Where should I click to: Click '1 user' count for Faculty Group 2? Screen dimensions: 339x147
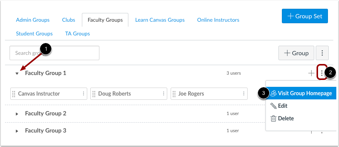(233, 113)
